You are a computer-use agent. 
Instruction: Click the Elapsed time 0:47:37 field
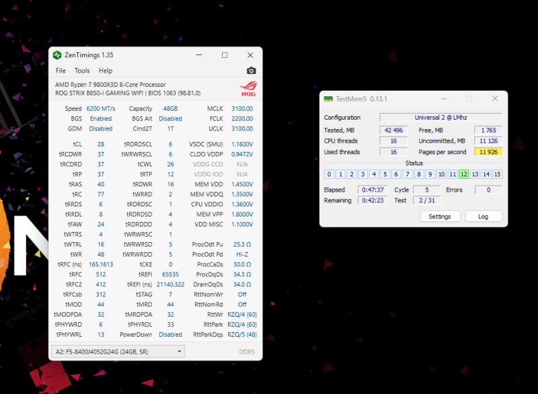point(373,190)
